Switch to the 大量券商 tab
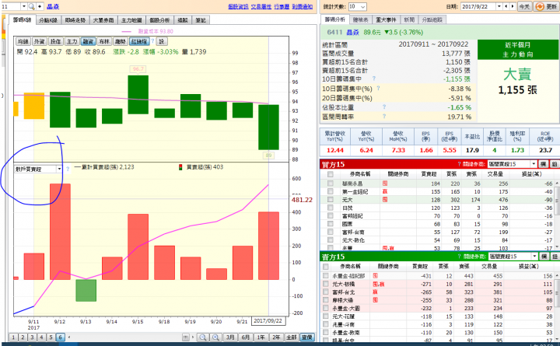Image resolution: width=560 pixels, height=346 pixels. [103, 20]
